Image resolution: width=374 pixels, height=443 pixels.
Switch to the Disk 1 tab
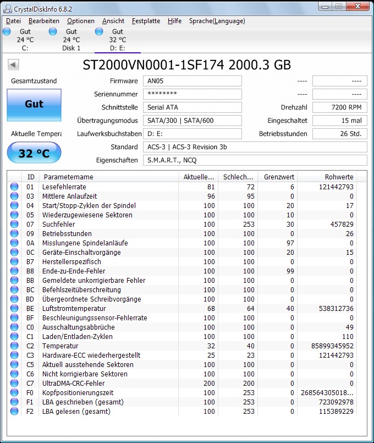[71, 40]
